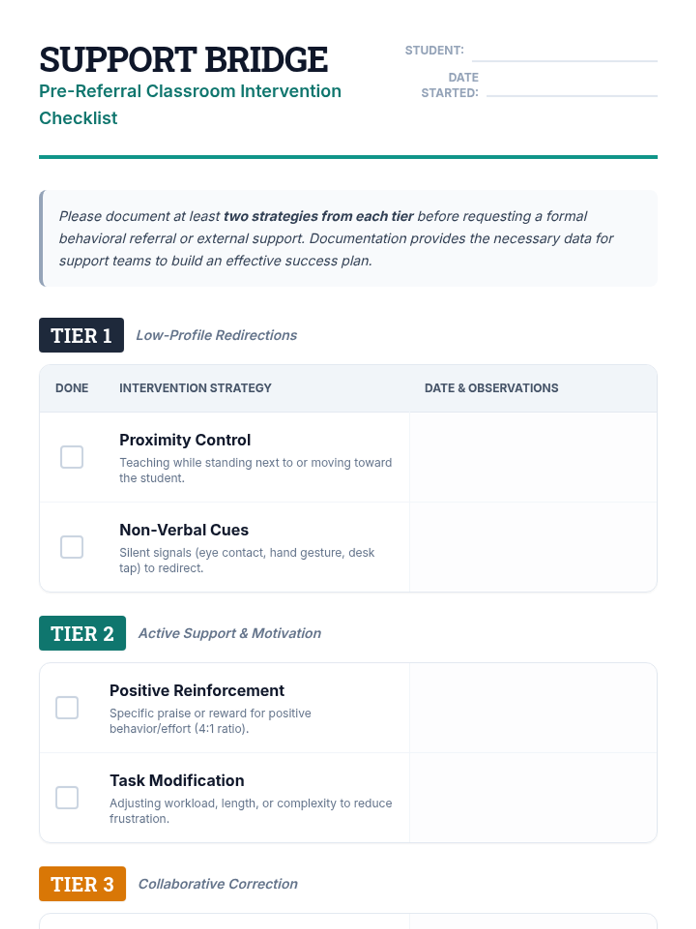Click the Positive Reinforcement observations cell
Viewport: 696px width, 929px height.
[x=533, y=708]
